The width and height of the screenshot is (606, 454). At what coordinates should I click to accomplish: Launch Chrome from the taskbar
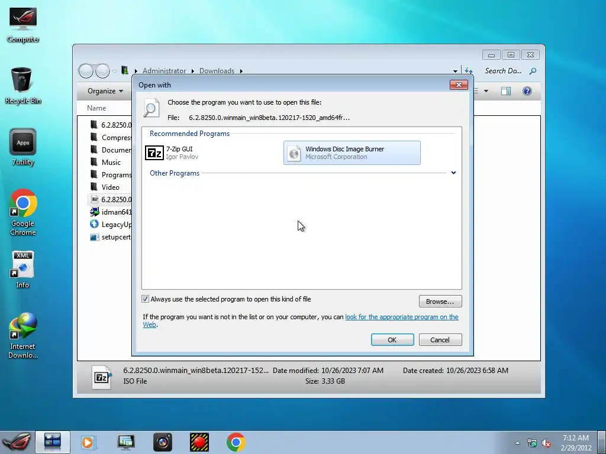236,442
